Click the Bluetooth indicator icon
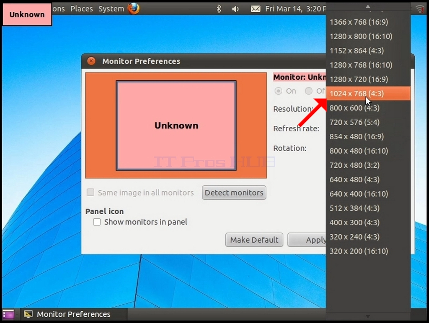The image size is (429, 323). click(x=219, y=9)
